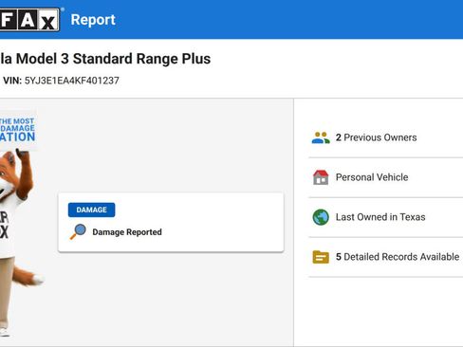Click the globe Last Owned icon
This screenshot has width=463, height=347.
(x=321, y=217)
